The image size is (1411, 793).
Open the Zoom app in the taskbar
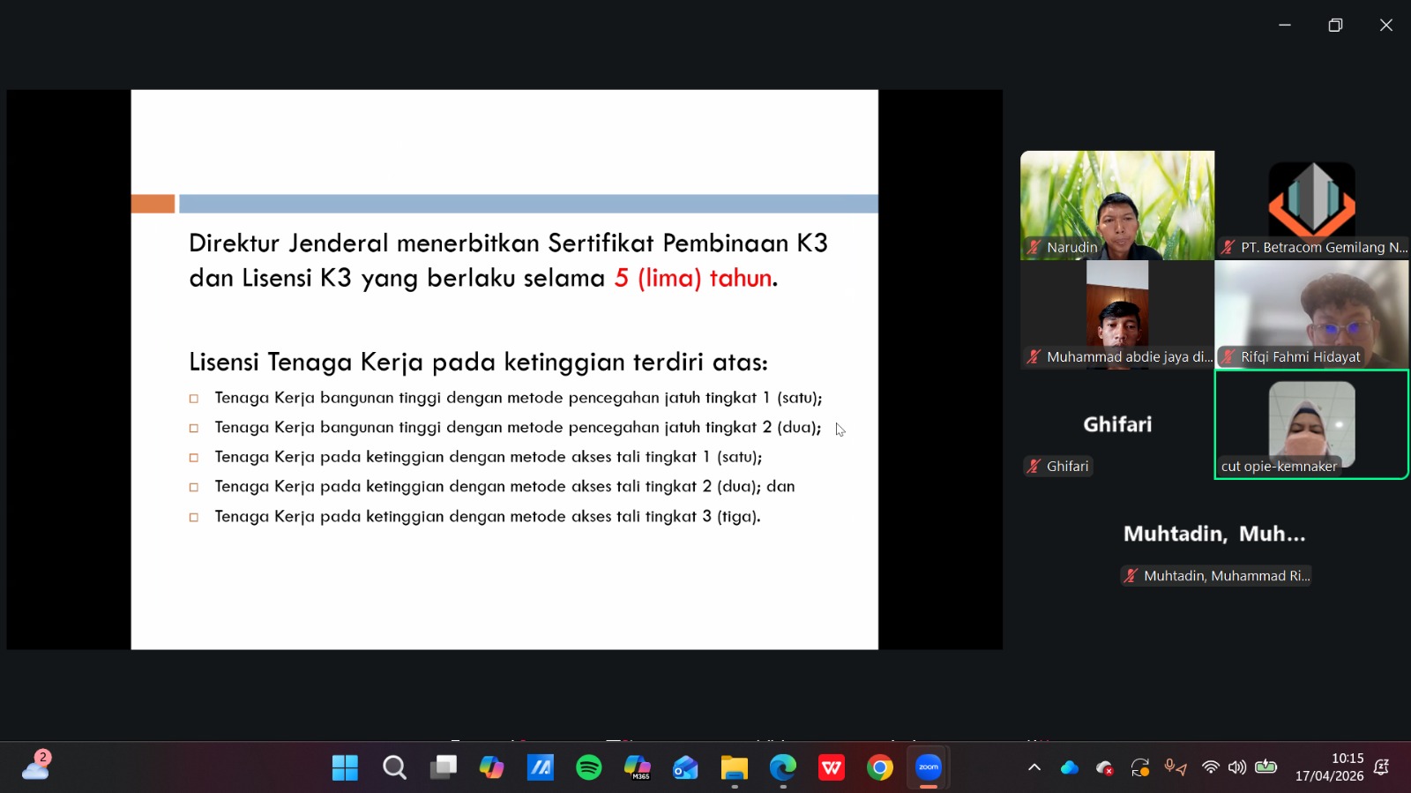pos(928,767)
